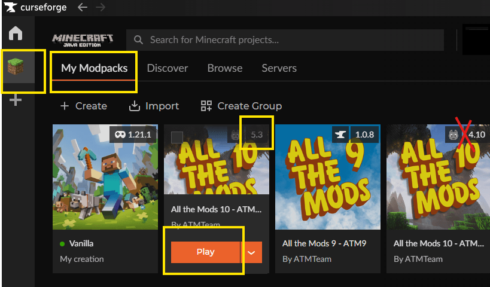Click the NeoForge icon on 5.3 card
Screen dimensions: 490x287
pos(235,135)
